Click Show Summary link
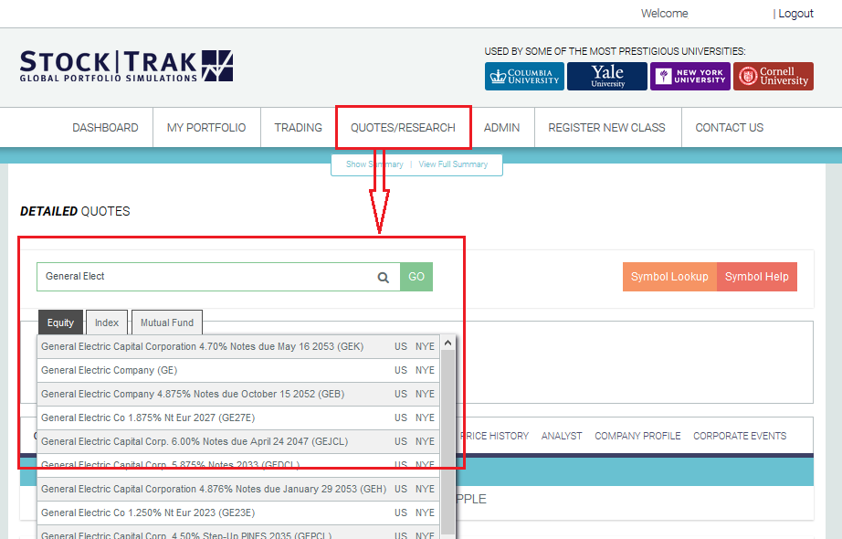 [374, 164]
